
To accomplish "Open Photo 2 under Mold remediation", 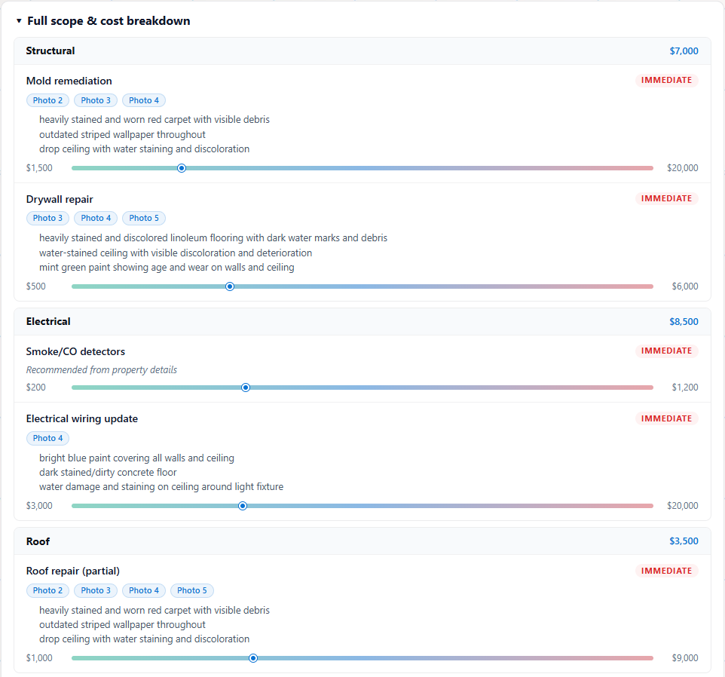I will 47,100.
